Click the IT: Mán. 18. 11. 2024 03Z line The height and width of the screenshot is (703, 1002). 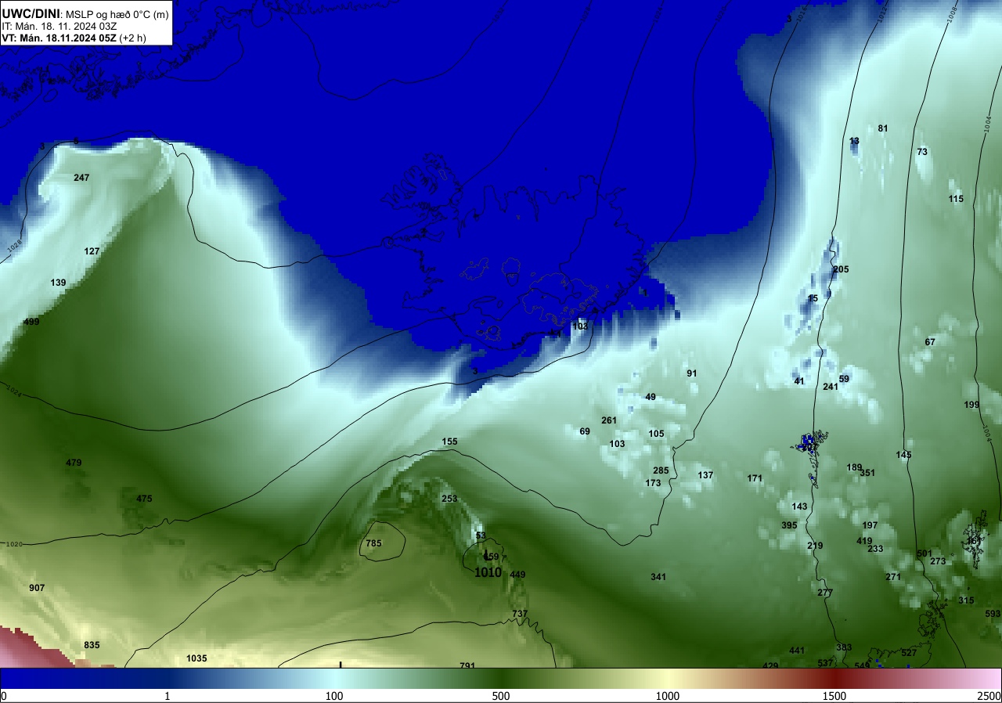click(x=59, y=26)
